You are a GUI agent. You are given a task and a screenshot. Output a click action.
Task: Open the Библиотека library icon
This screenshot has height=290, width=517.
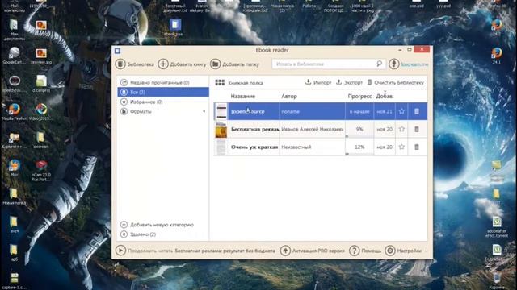click(x=120, y=64)
